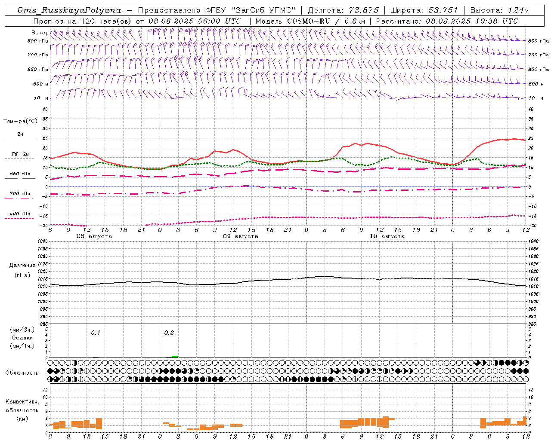Click the (гПа) pressure unit label
Screen dimensions: 551x440
click(22, 275)
